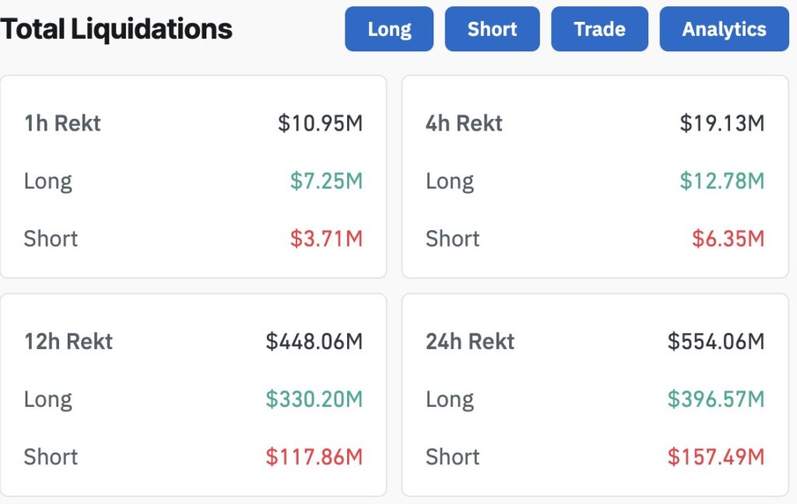Click the Total Liquidations heading
The width and height of the screenshot is (797, 504).
tap(116, 29)
